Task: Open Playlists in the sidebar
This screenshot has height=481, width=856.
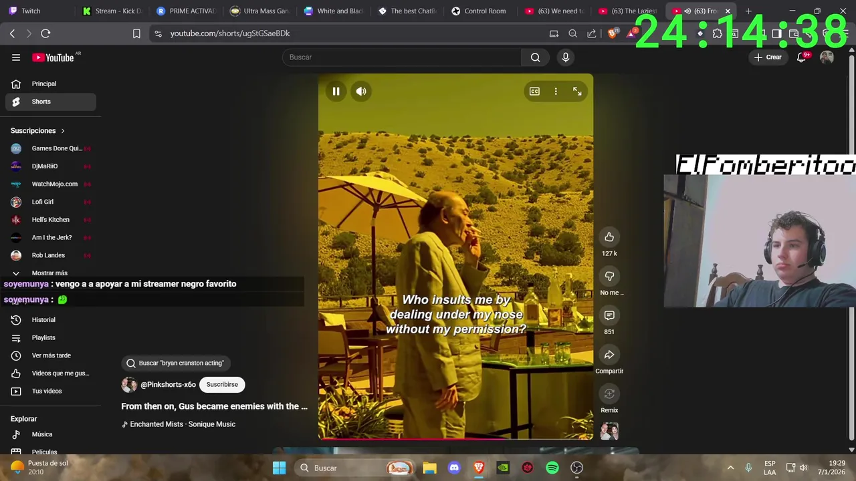Action: 51,338
